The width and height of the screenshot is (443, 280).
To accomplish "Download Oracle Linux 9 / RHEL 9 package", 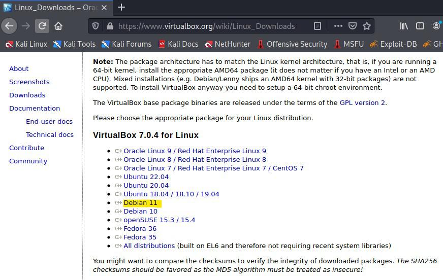I will [x=195, y=151].
